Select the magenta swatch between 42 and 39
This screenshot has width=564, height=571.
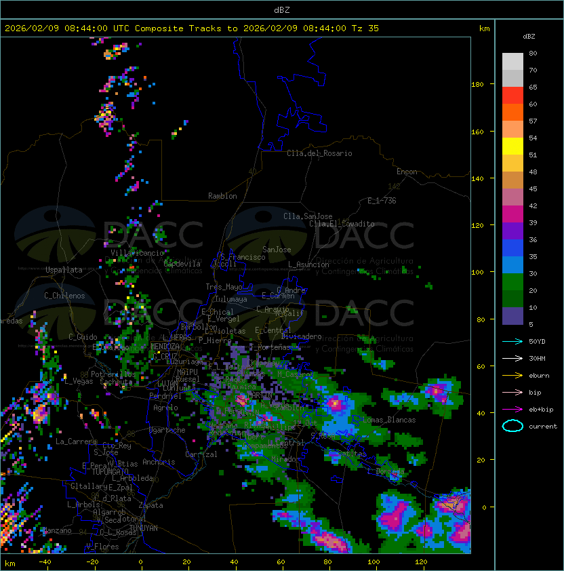tap(512, 214)
